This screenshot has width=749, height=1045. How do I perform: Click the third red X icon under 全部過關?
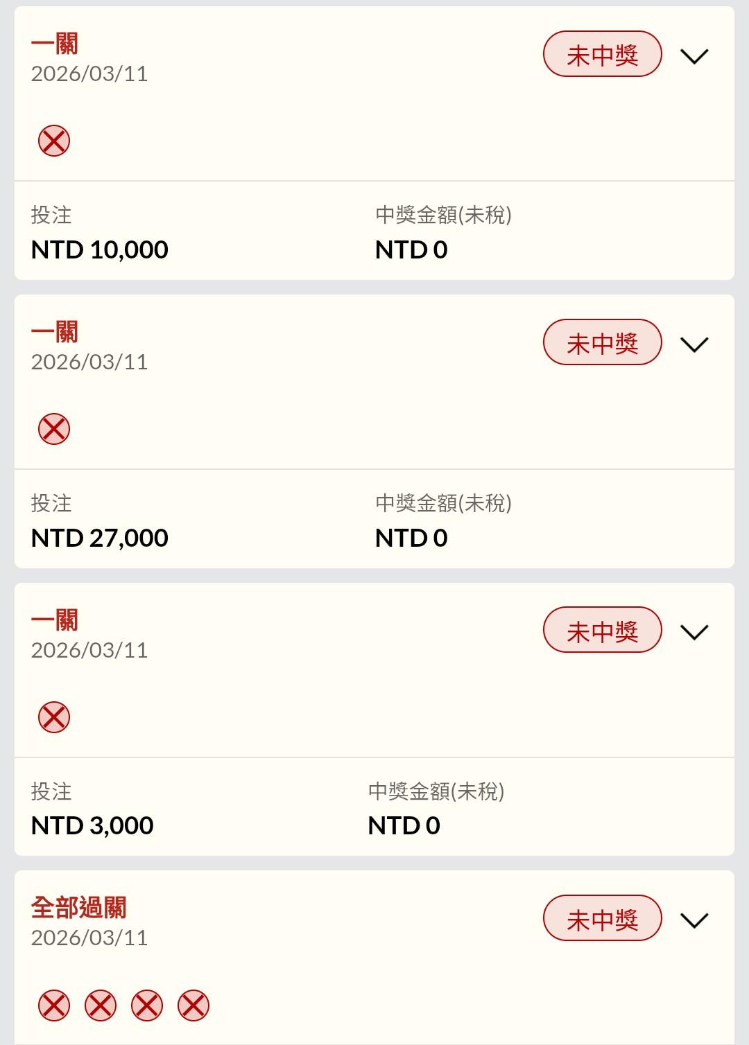147,1006
